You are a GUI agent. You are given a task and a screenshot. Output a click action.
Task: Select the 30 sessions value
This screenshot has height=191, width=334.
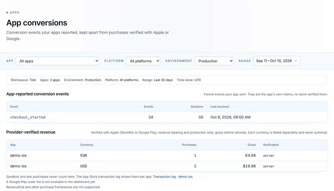point(201,117)
